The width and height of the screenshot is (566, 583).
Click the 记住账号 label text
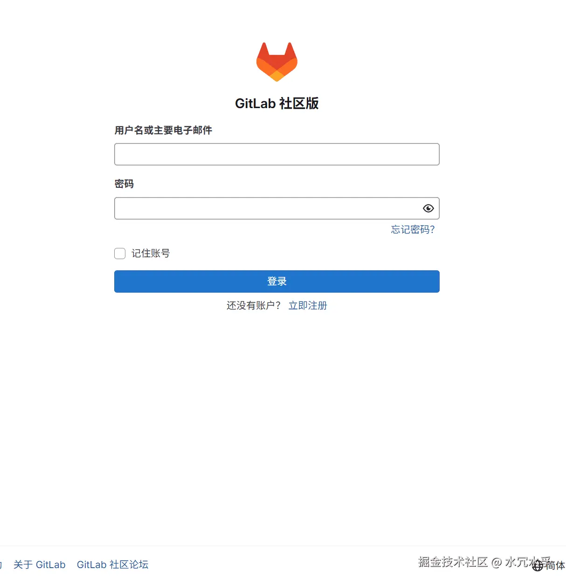pyautogui.click(x=151, y=254)
